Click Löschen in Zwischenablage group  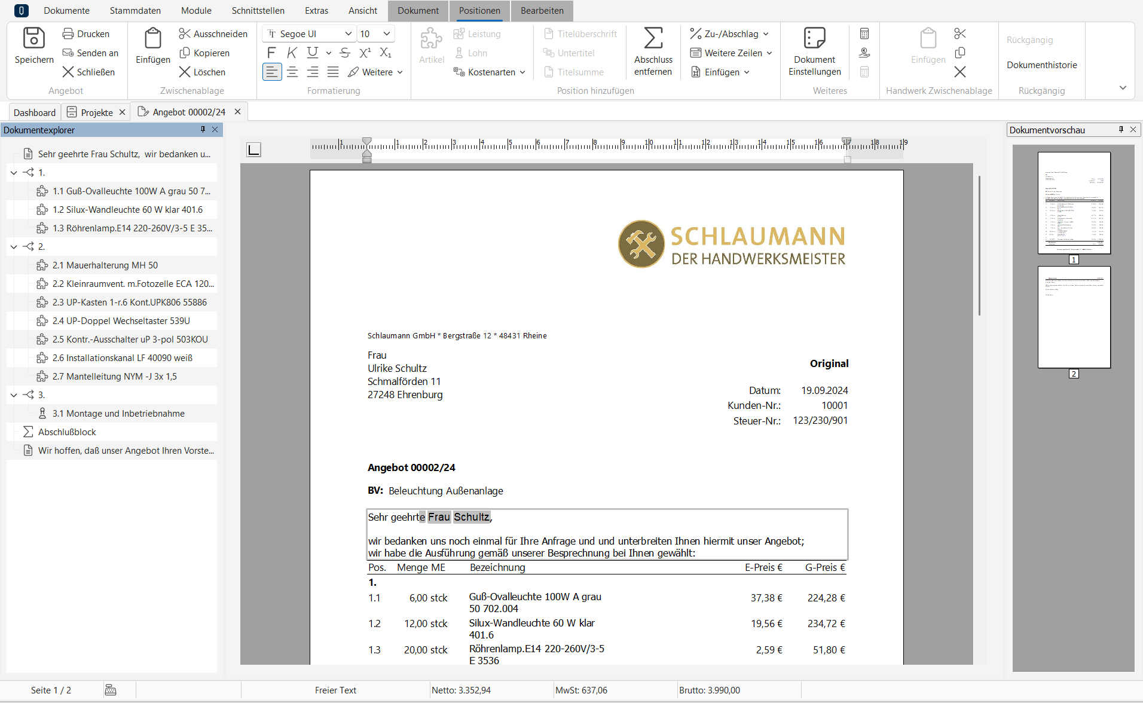point(202,72)
